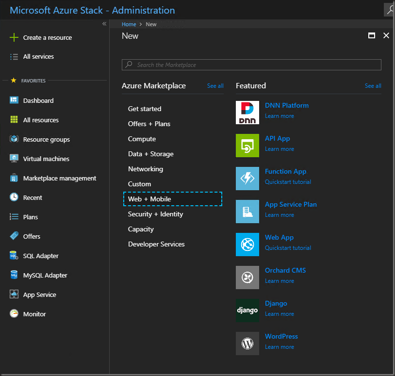The height and width of the screenshot is (376, 395).
Task: Click the DNN Platform icon
Action: pos(247,113)
